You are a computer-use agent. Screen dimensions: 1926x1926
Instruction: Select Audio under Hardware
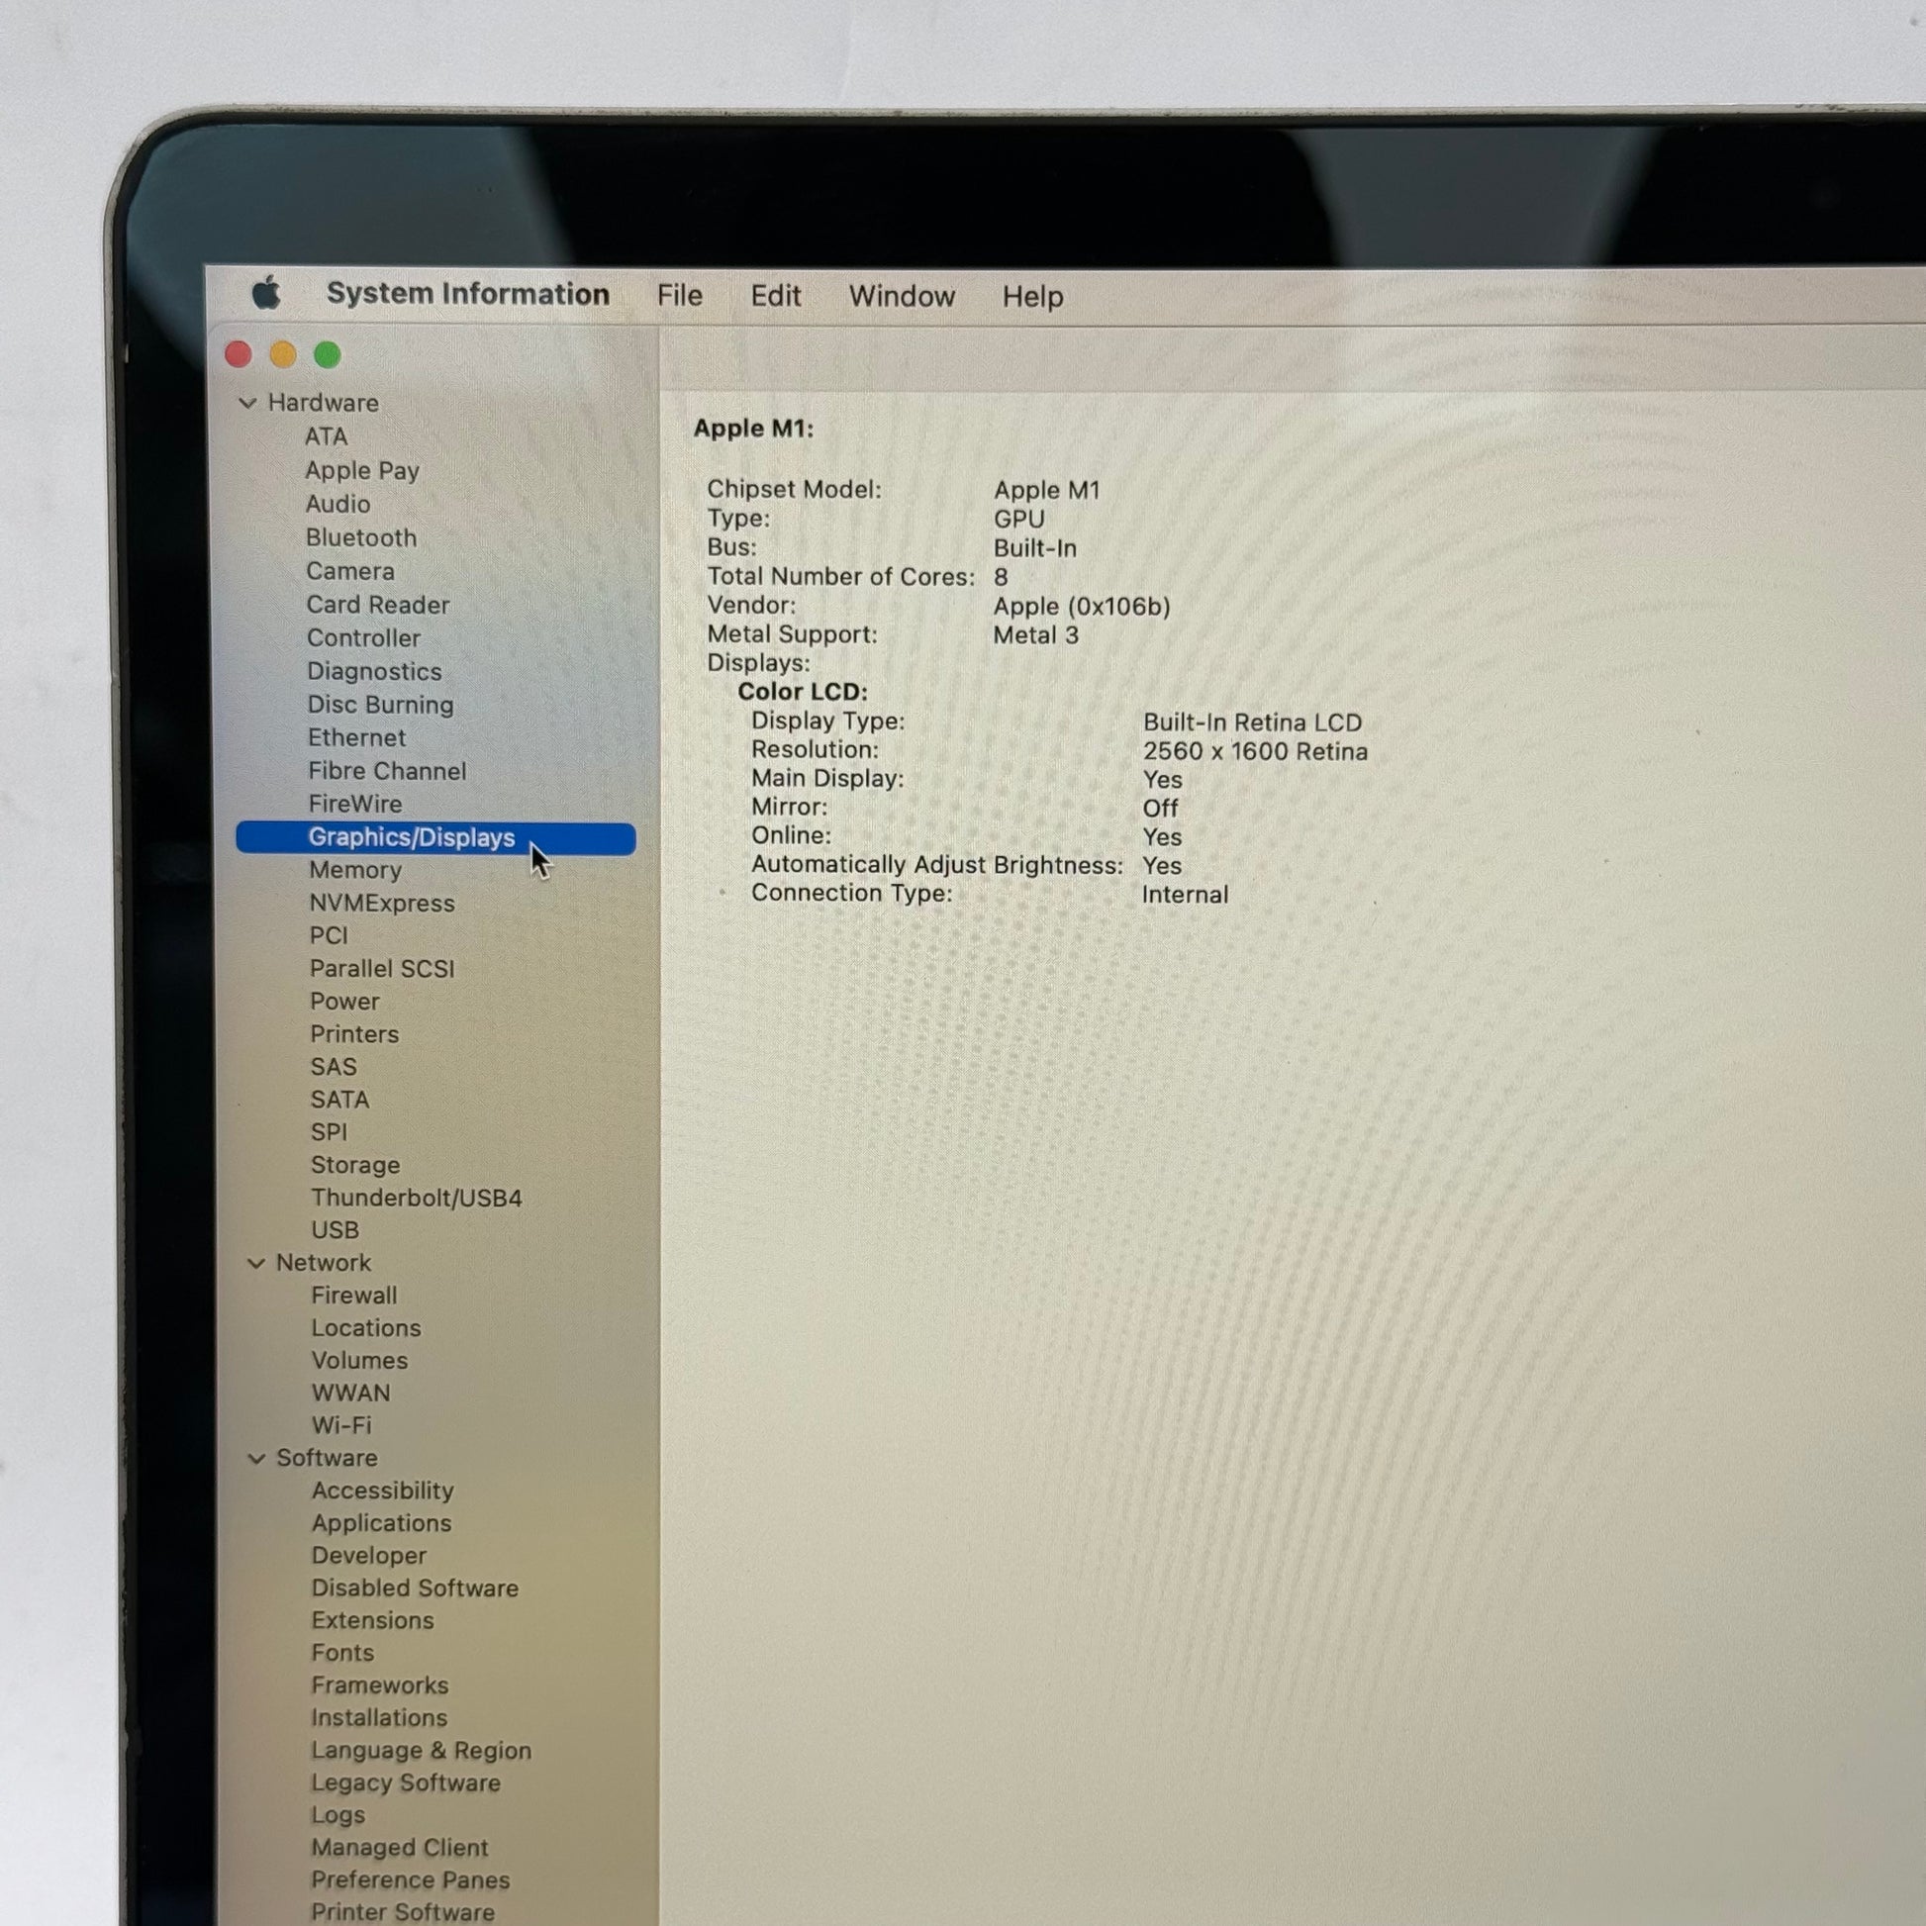pos(337,505)
